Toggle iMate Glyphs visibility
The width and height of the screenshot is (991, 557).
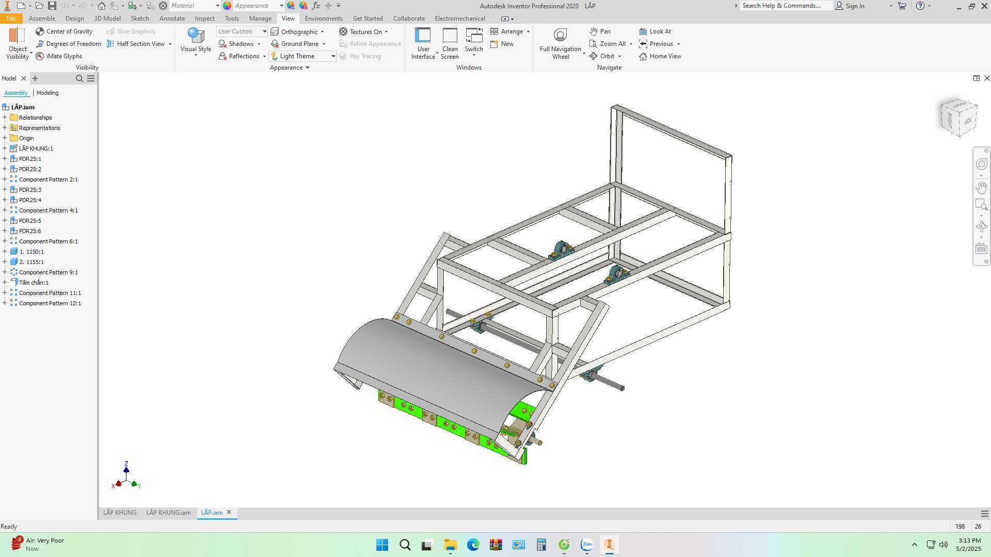coord(59,56)
